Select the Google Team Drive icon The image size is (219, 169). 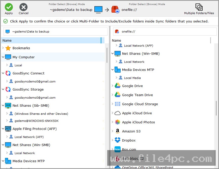(118, 95)
